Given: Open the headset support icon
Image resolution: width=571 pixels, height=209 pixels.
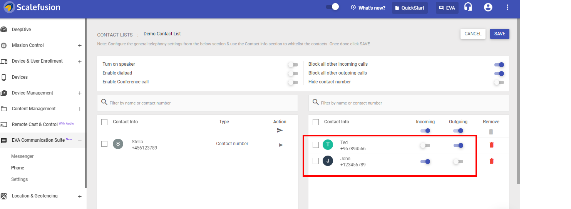Looking at the screenshot, I should 468,7.
